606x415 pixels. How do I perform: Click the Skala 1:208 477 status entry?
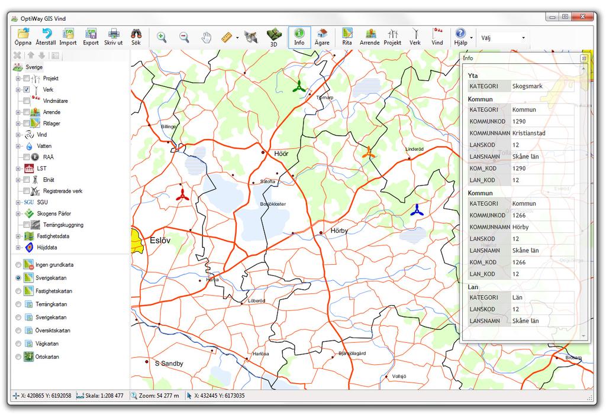[100, 395]
